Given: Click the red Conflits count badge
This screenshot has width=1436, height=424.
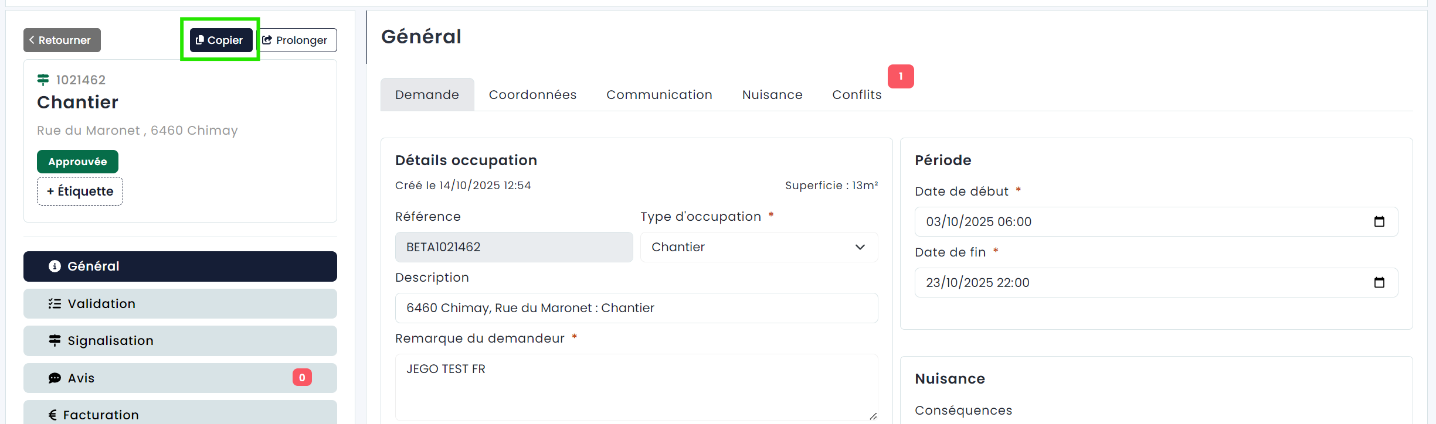Looking at the screenshot, I should [901, 76].
